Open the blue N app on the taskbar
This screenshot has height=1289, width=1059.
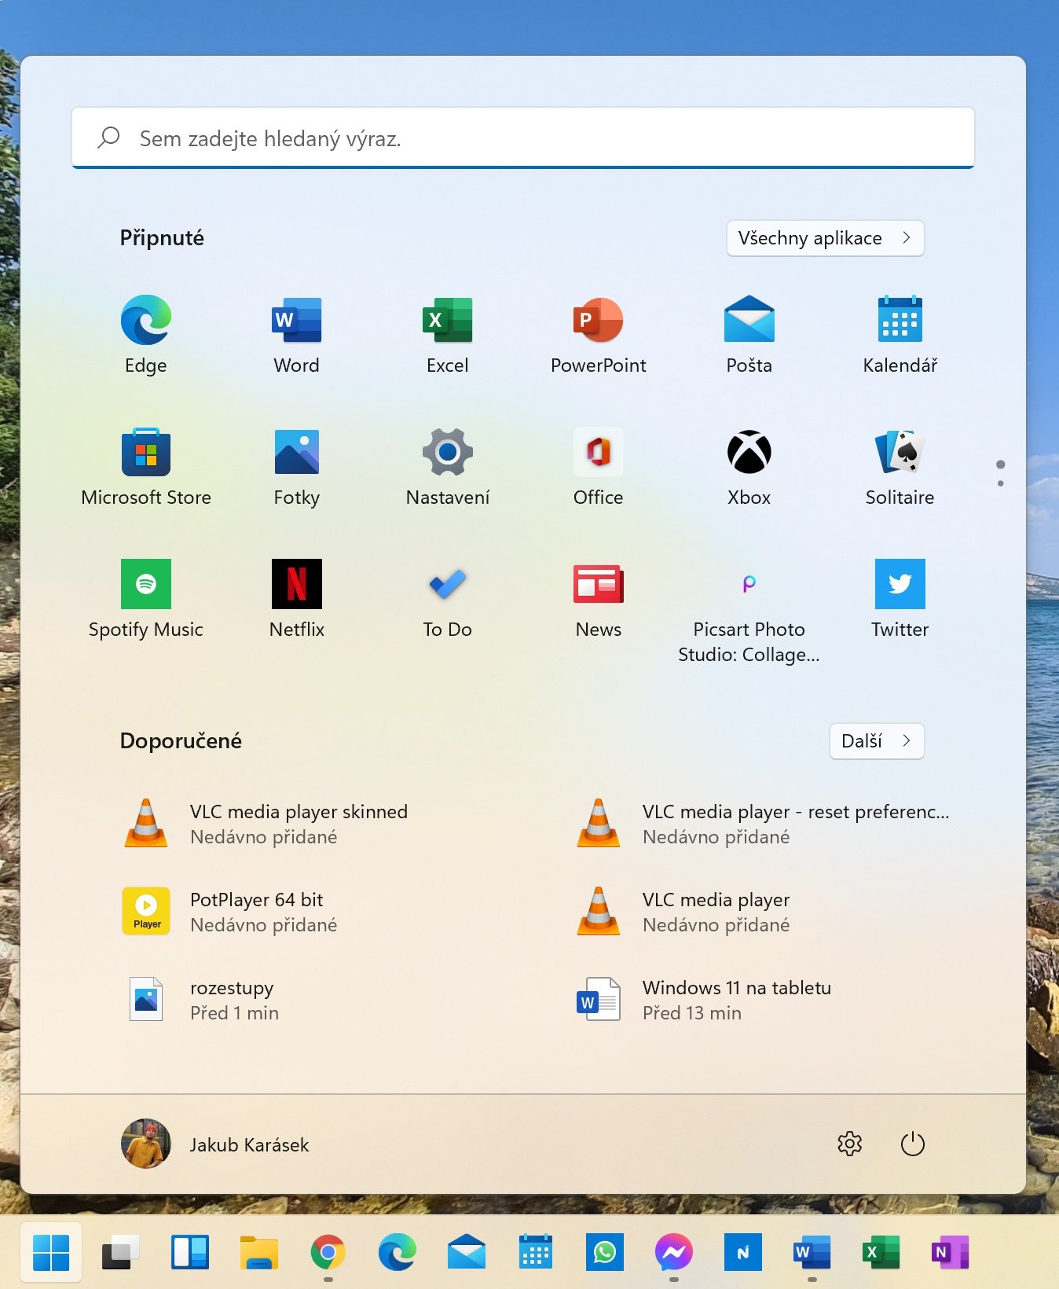(x=743, y=1252)
